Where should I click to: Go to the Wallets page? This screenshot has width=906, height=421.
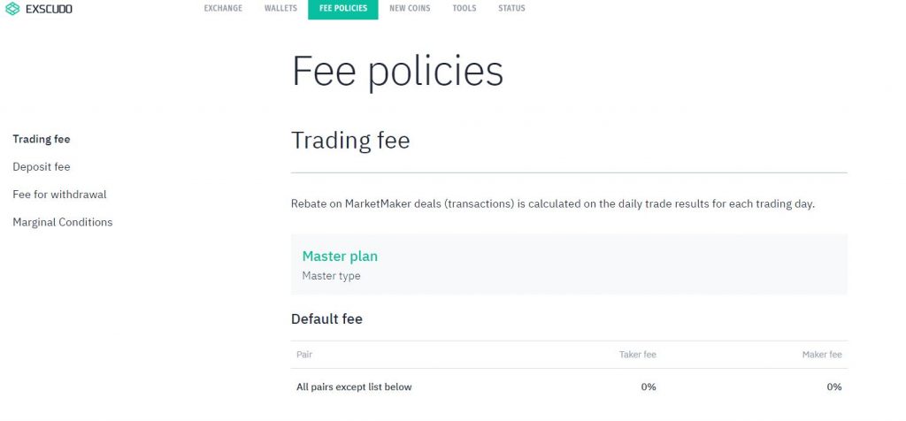click(280, 9)
